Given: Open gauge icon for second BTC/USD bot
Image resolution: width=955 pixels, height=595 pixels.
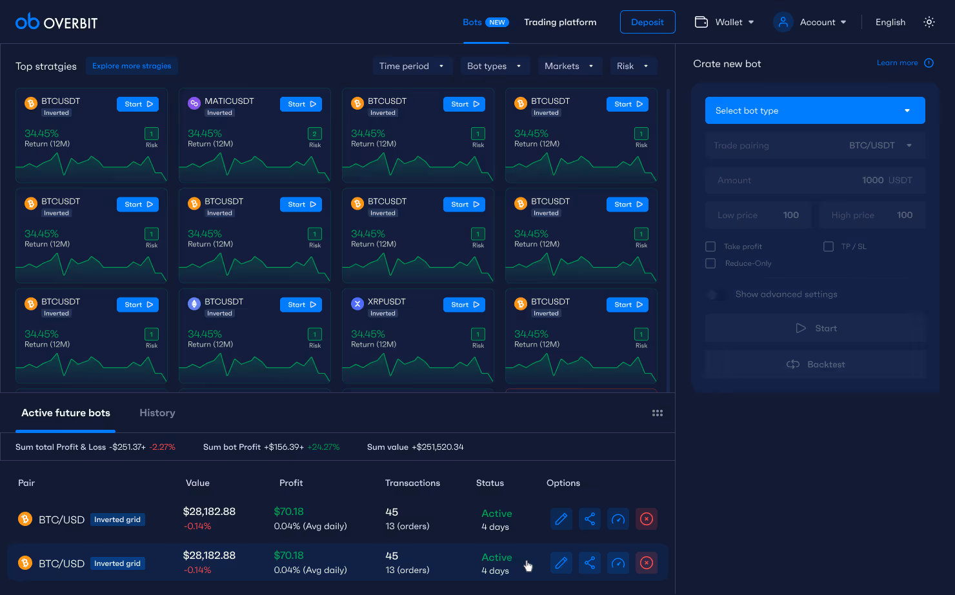Looking at the screenshot, I should point(618,563).
